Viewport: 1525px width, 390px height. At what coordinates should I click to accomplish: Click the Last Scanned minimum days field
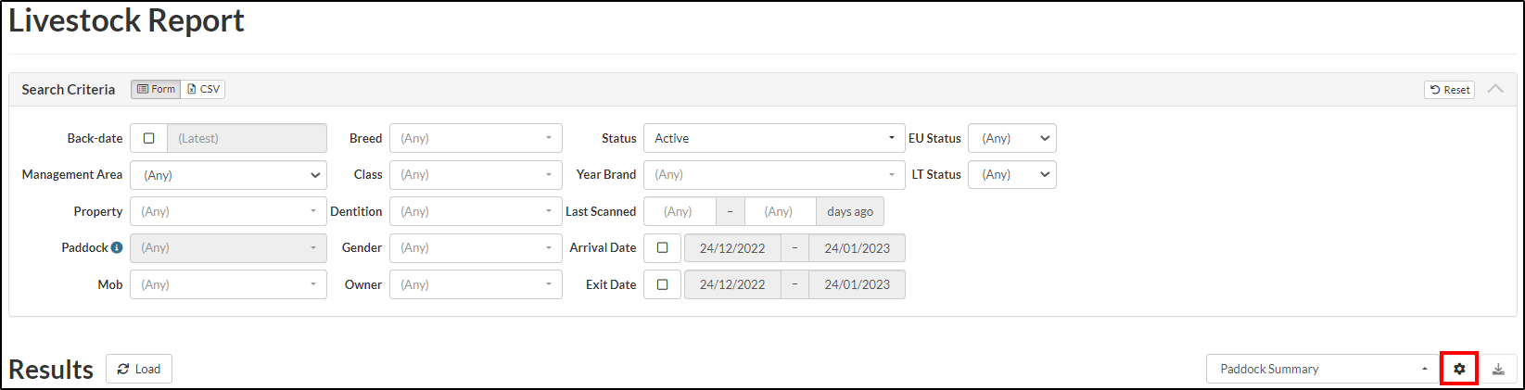point(679,211)
